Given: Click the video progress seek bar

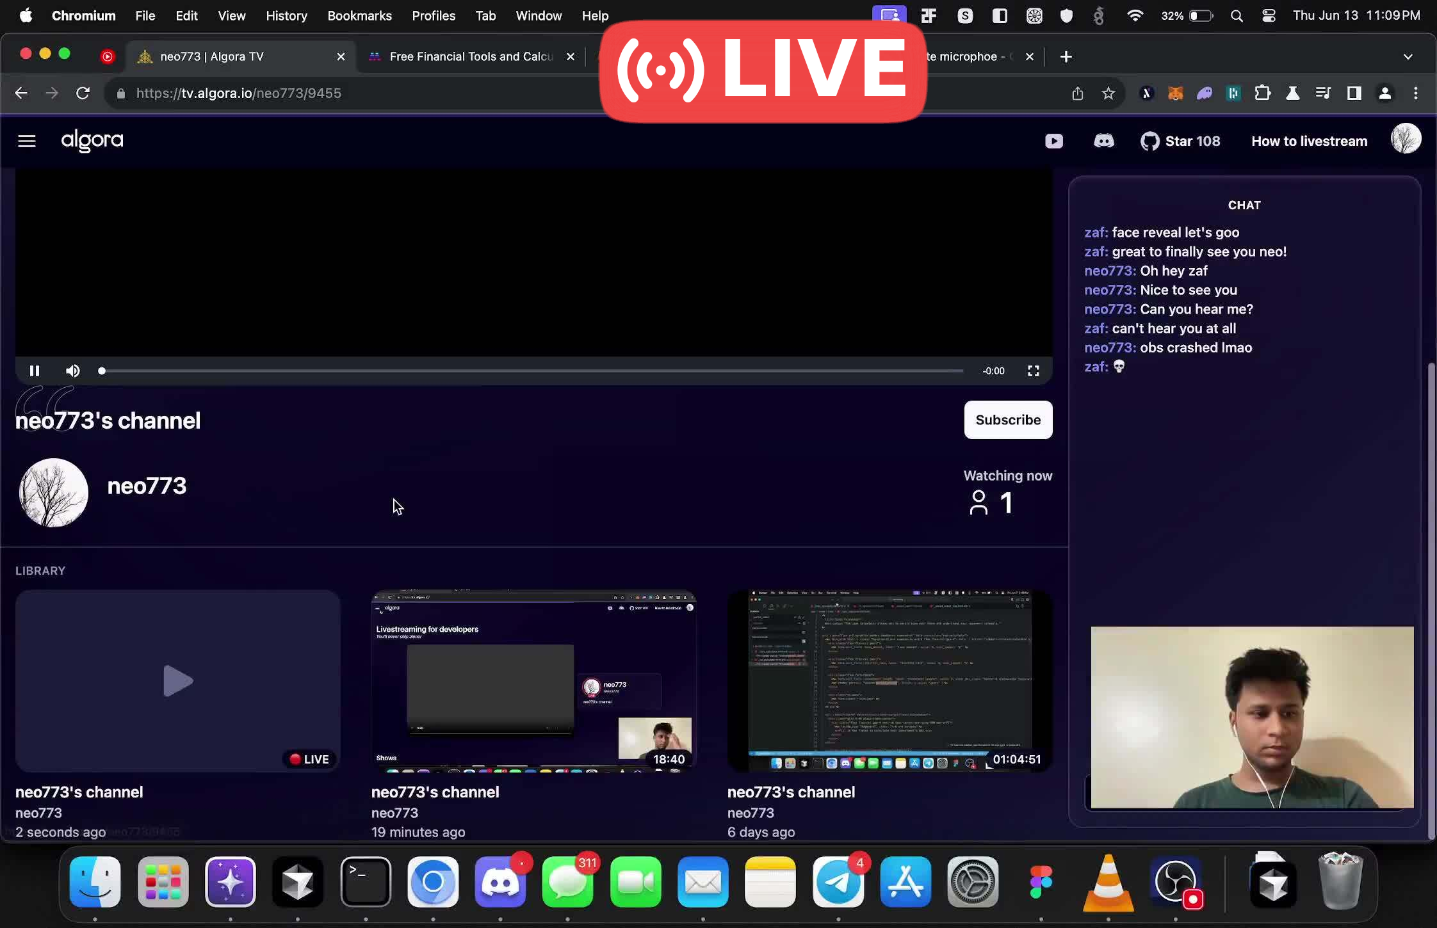Looking at the screenshot, I should pyautogui.click(x=532, y=371).
